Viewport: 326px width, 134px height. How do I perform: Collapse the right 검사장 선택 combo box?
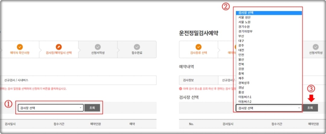pyautogui.click(x=269, y=108)
